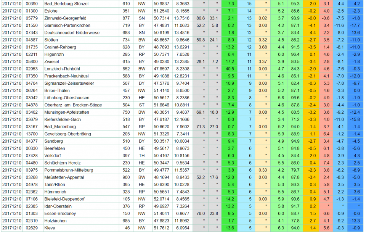366x232 pixels.
Task: Click the Essen-Bredeney station name
Action: [61, 213]
